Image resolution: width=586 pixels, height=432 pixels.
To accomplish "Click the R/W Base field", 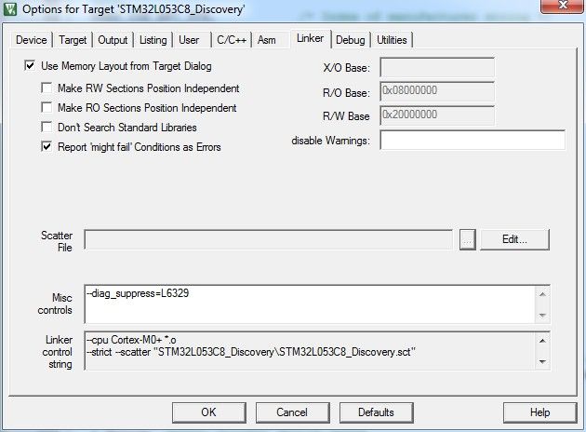I will click(x=437, y=115).
